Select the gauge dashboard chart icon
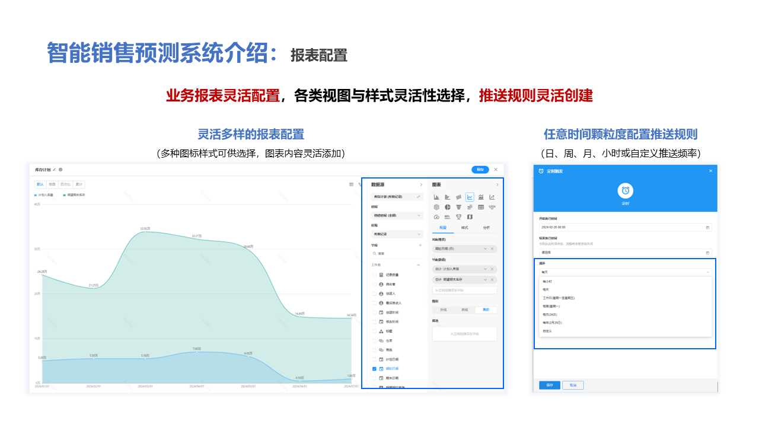 pos(436,217)
